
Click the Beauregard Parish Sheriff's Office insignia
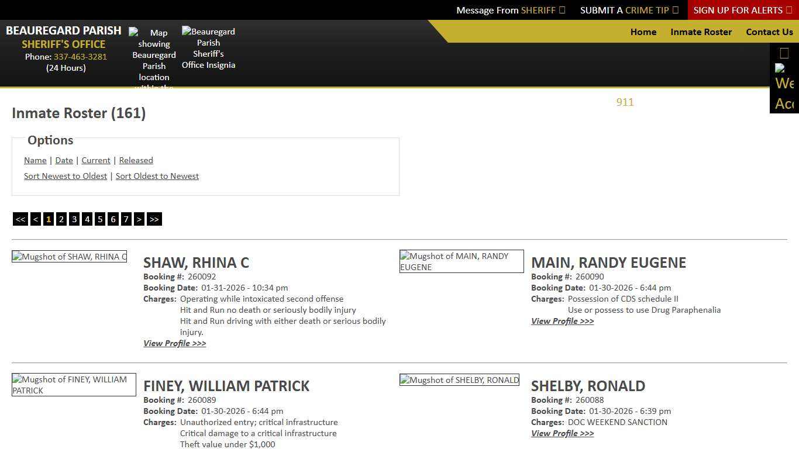pyautogui.click(x=208, y=48)
